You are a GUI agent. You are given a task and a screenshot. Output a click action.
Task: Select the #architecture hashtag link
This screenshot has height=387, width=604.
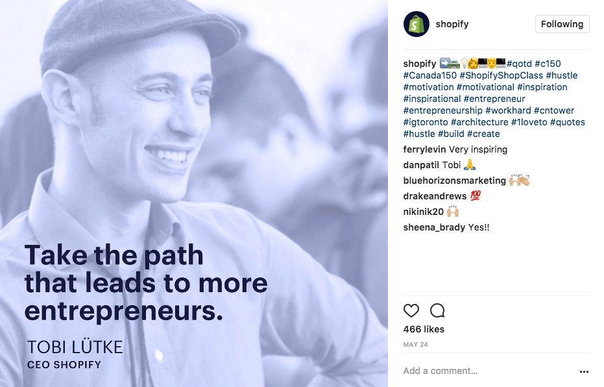479,122
